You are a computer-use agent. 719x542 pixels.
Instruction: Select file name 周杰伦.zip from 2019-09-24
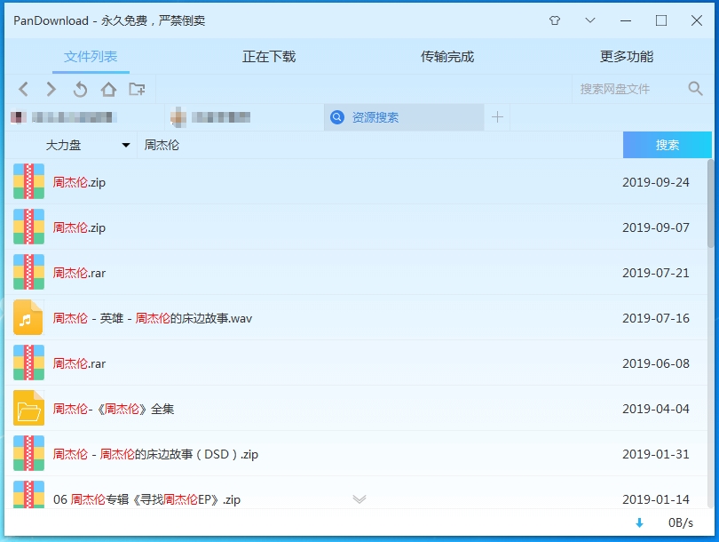tap(79, 182)
